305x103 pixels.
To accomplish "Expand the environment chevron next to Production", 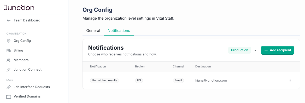I will pyautogui.click(x=255, y=50).
